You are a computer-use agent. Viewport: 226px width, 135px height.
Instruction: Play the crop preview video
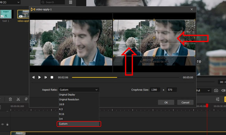pos(40,77)
